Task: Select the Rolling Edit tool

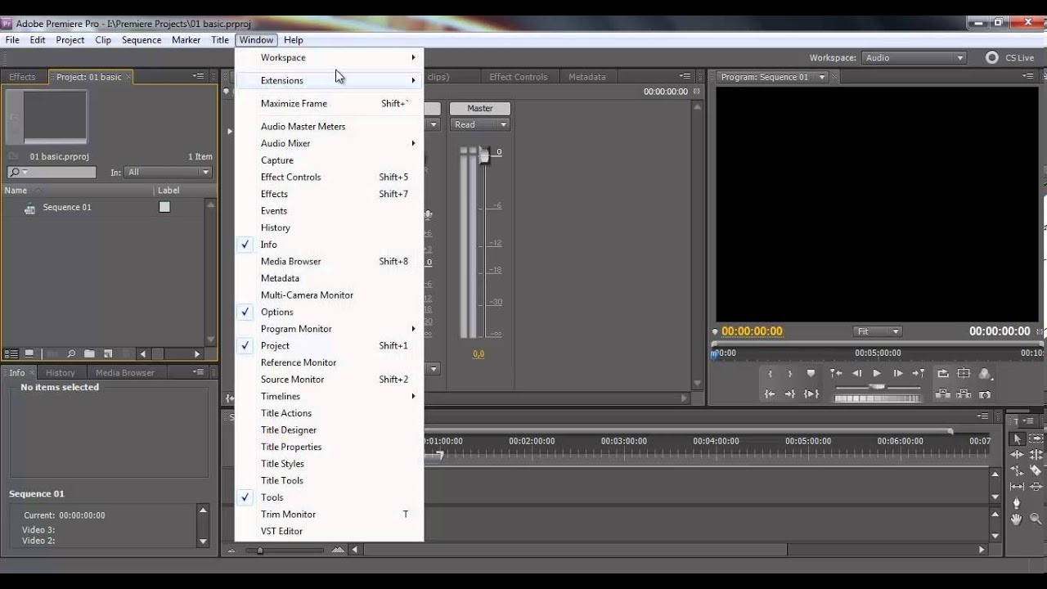Action: pos(1036,455)
